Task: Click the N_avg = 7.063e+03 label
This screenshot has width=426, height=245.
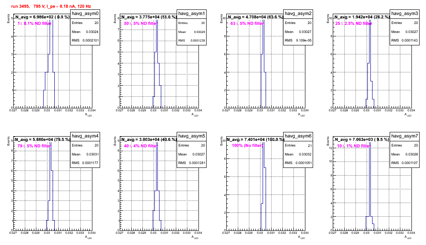Action: pyautogui.click(x=362, y=140)
